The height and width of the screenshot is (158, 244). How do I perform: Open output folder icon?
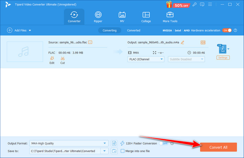point(114,151)
